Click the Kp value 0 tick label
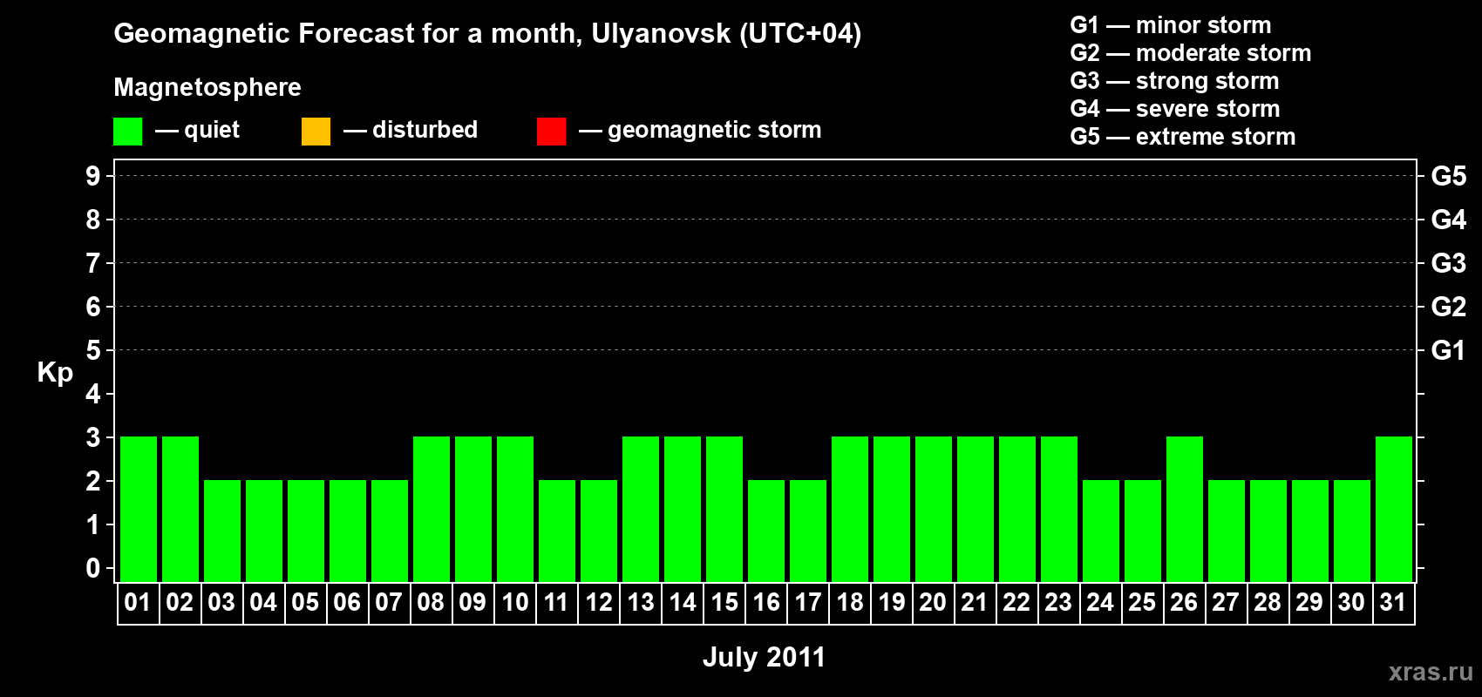The image size is (1482, 697). 93,568
